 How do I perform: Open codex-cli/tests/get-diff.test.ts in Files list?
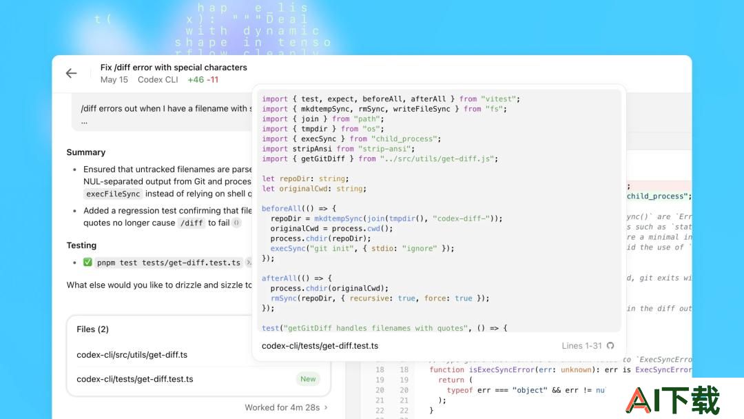point(135,378)
